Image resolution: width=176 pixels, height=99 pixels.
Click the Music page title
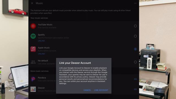click(39, 3)
